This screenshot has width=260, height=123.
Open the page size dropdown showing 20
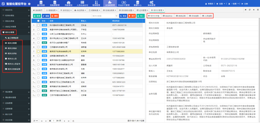point(36,120)
